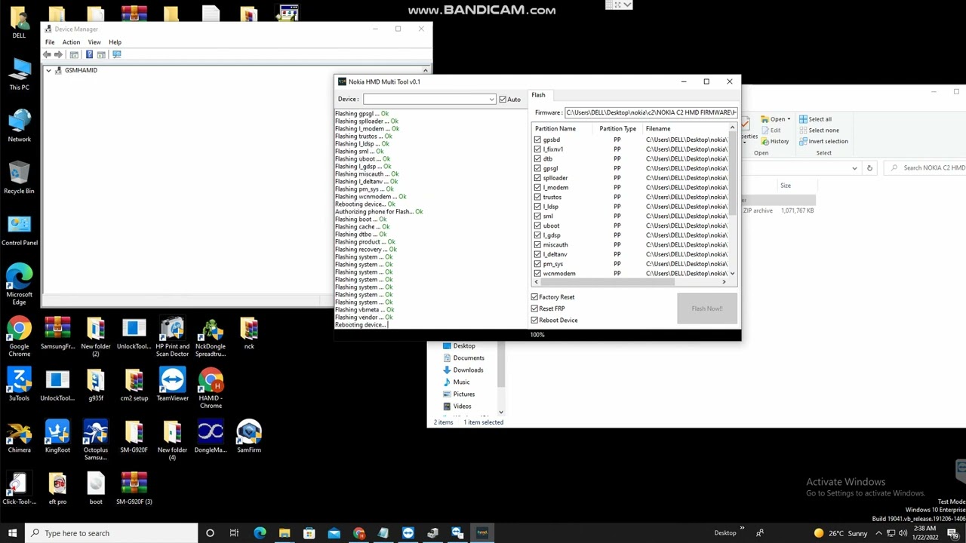
Task: Open the Control Panel desktop icon
Action: [20, 230]
